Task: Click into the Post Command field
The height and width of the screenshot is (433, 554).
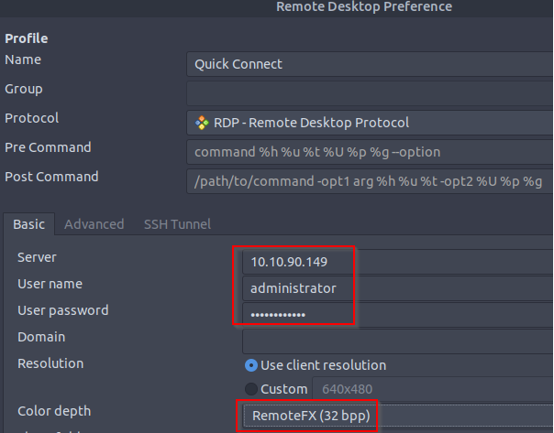Action: [369, 181]
